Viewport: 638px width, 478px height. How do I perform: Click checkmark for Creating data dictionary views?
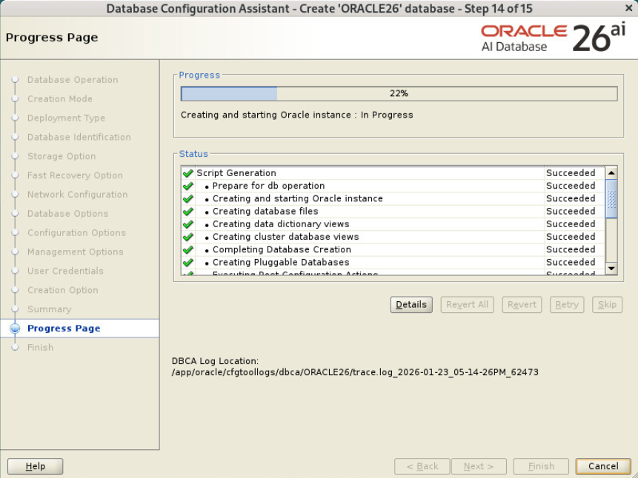[x=187, y=224]
